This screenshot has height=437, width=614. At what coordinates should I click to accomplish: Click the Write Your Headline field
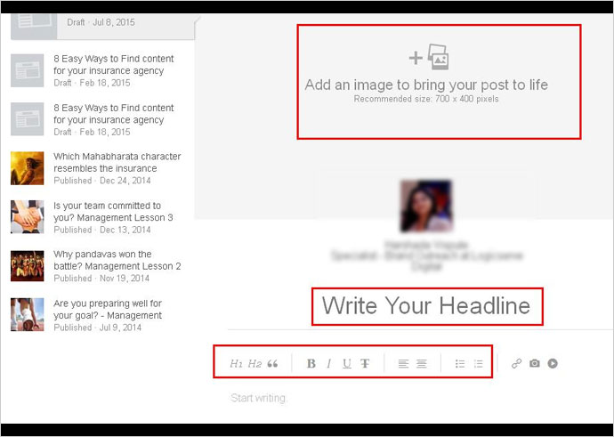[x=426, y=307]
